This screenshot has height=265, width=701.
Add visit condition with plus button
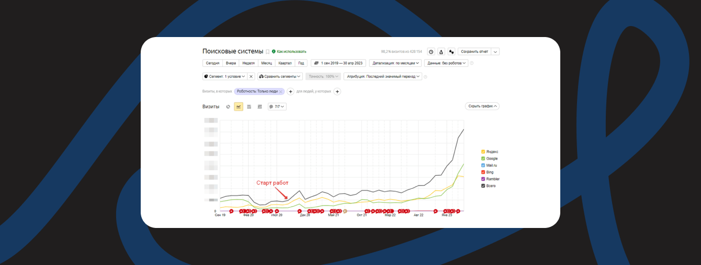click(291, 91)
